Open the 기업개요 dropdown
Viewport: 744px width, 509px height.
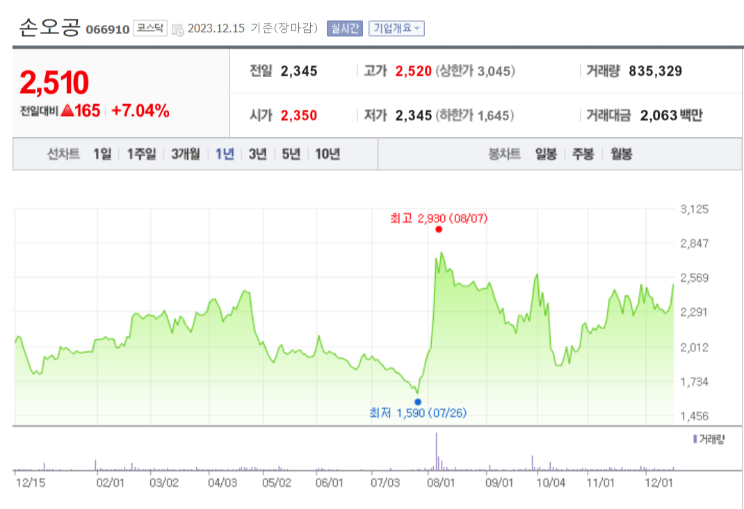[x=396, y=28]
